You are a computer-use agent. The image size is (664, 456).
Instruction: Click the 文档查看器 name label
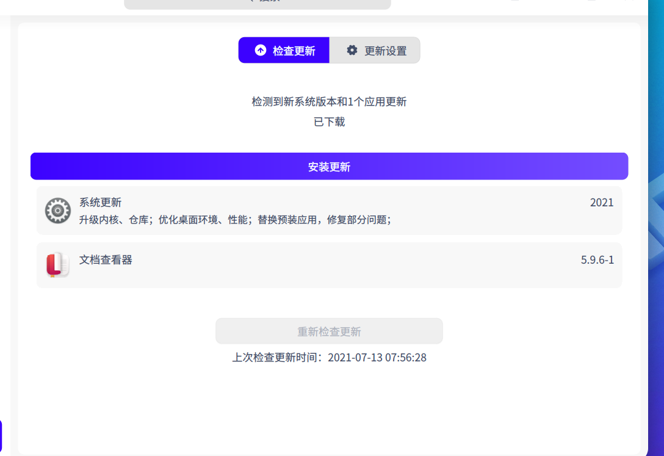(x=106, y=260)
